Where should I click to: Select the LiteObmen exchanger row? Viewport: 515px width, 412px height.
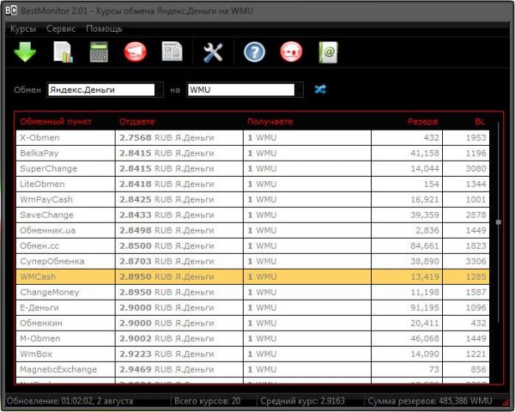coord(252,184)
